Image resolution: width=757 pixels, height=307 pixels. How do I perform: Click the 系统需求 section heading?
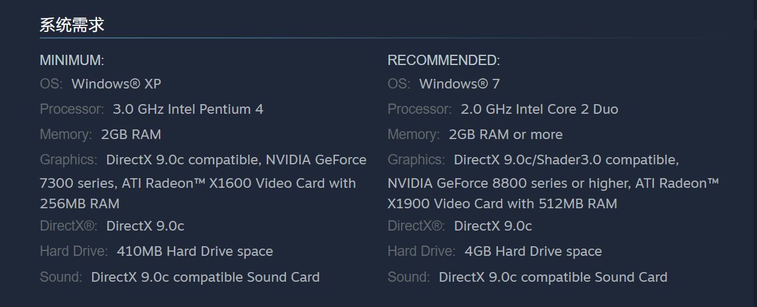click(x=72, y=25)
